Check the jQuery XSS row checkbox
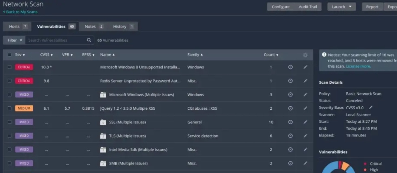Viewport: 397px width, 173px height. click(10, 108)
